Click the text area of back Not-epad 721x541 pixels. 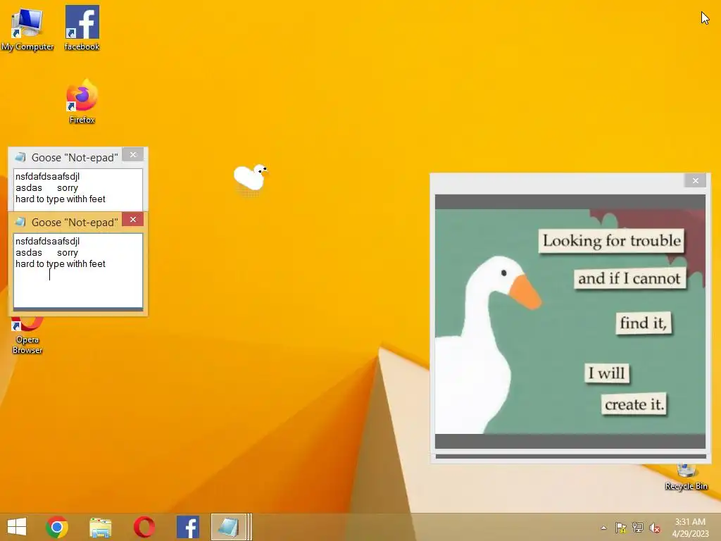click(x=78, y=189)
